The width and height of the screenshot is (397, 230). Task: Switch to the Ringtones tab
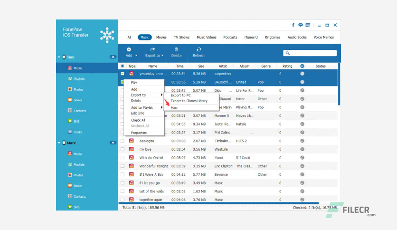tap(273, 37)
